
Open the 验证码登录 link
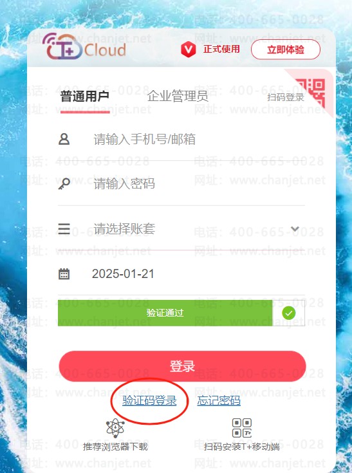point(149,400)
